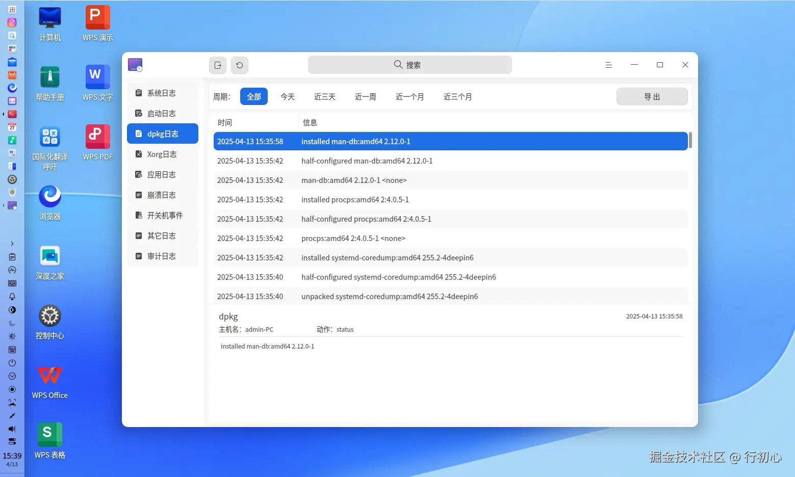Click the 导出 export button

click(652, 97)
